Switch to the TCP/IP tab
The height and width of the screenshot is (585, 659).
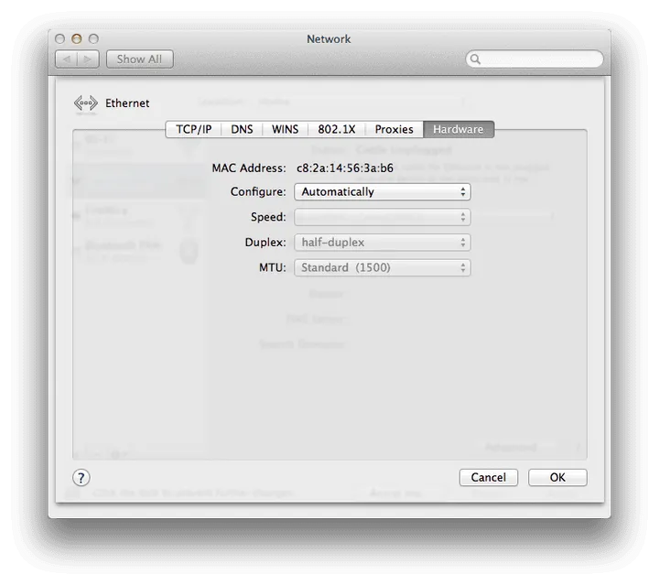pyautogui.click(x=193, y=129)
